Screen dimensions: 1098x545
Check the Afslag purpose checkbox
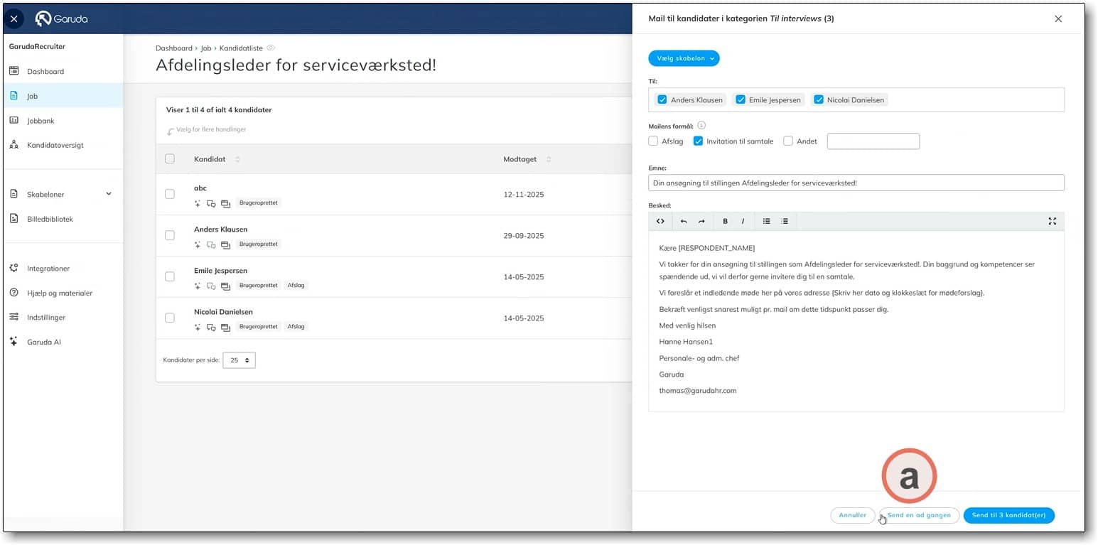[x=653, y=141]
